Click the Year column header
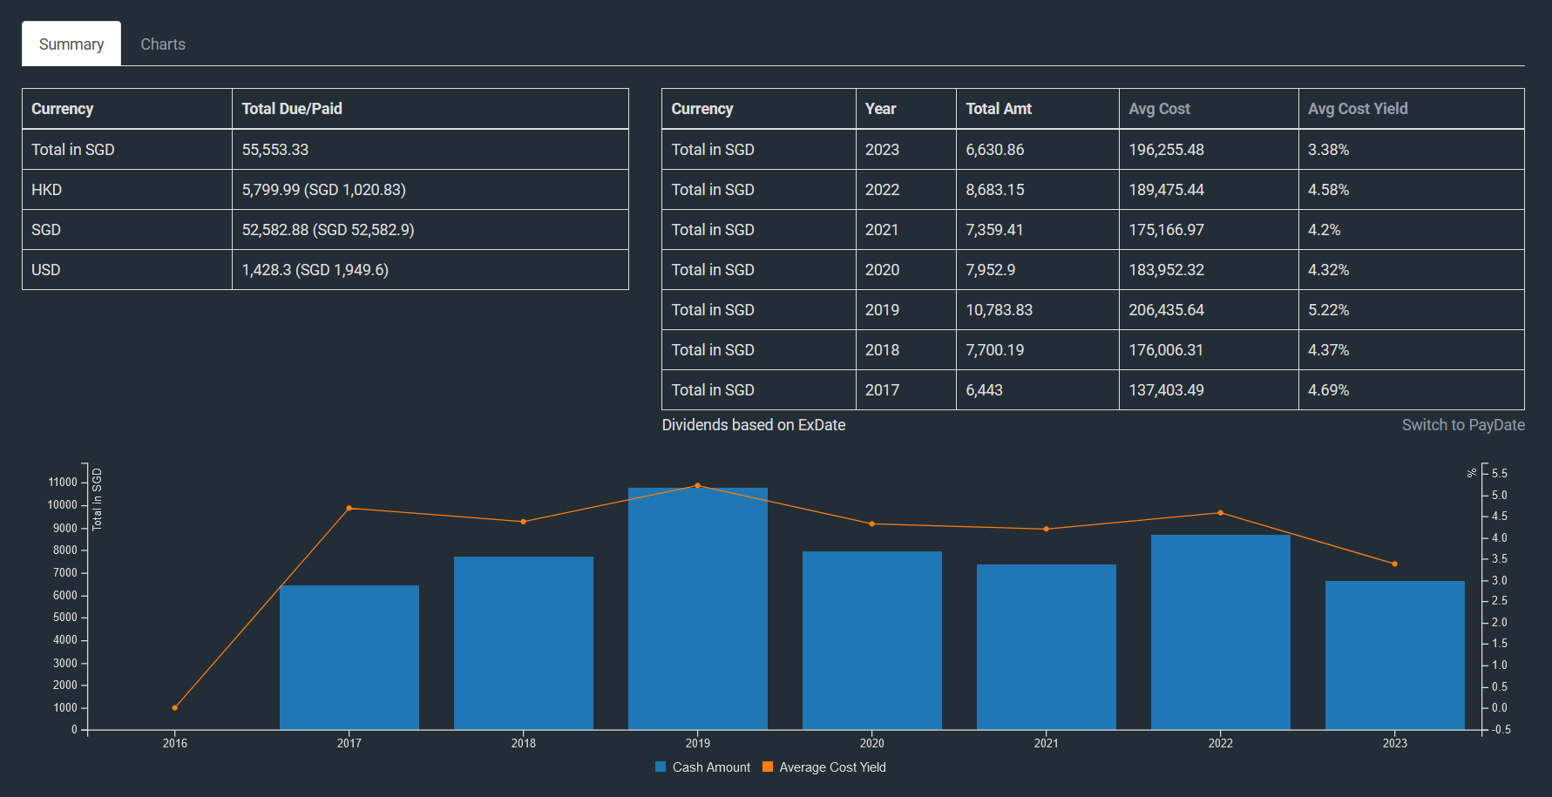 [x=880, y=109]
